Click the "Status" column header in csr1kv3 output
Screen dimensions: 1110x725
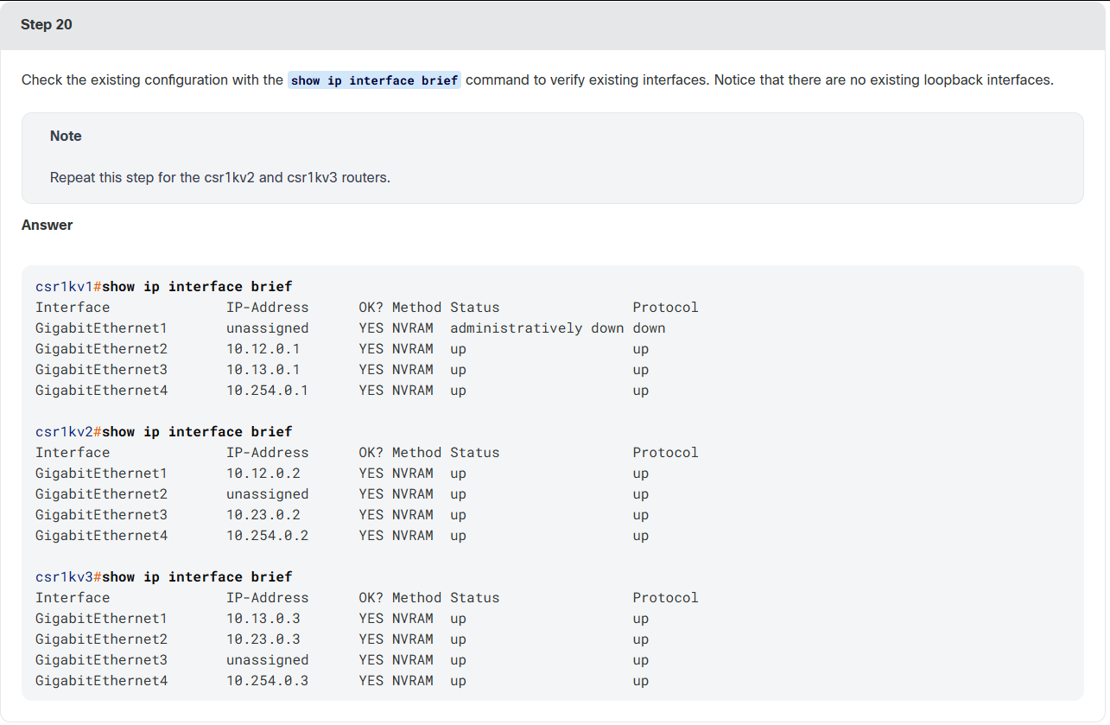(x=475, y=598)
